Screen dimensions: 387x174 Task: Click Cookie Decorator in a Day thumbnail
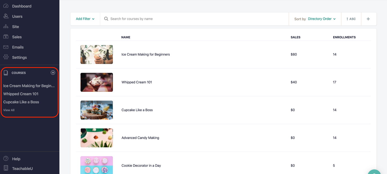(97, 165)
